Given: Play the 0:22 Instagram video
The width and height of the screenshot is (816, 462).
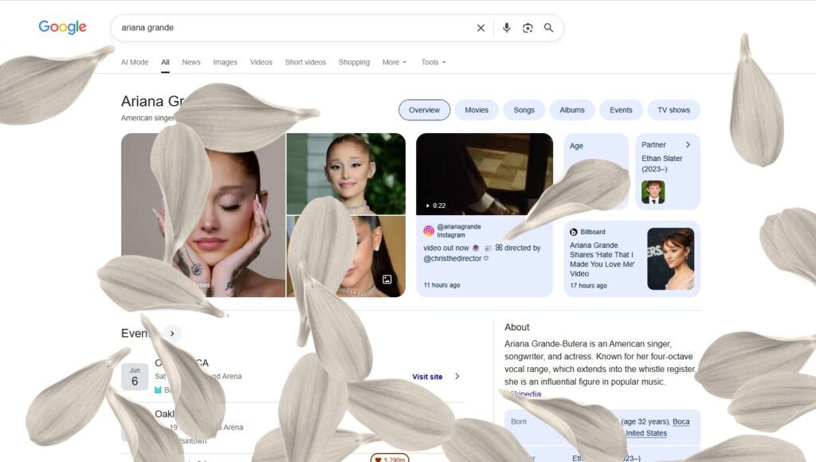Looking at the screenshot, I should 484,174.
